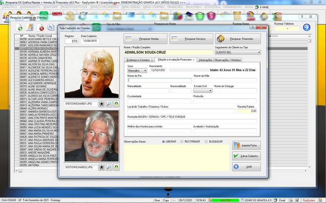Screen dimensions: 326x203
Task: Click blue arrow icon beside Rastrear Telefone
Action: (x=306, y=27)
